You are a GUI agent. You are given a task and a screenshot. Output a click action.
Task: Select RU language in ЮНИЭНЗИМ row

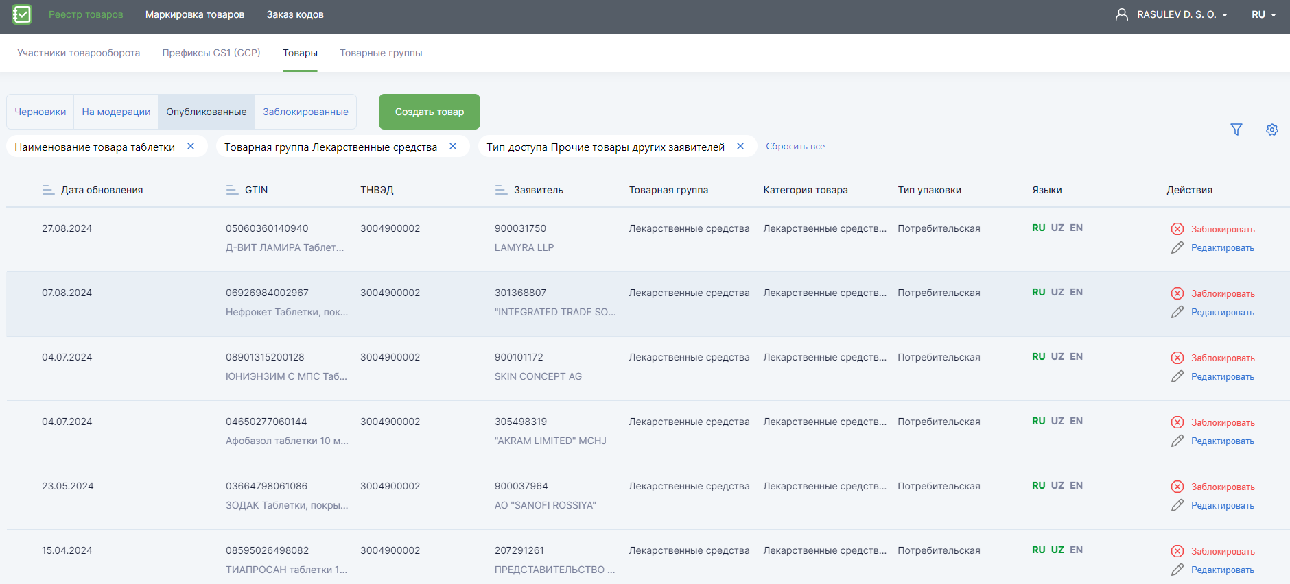[1039, 356]
